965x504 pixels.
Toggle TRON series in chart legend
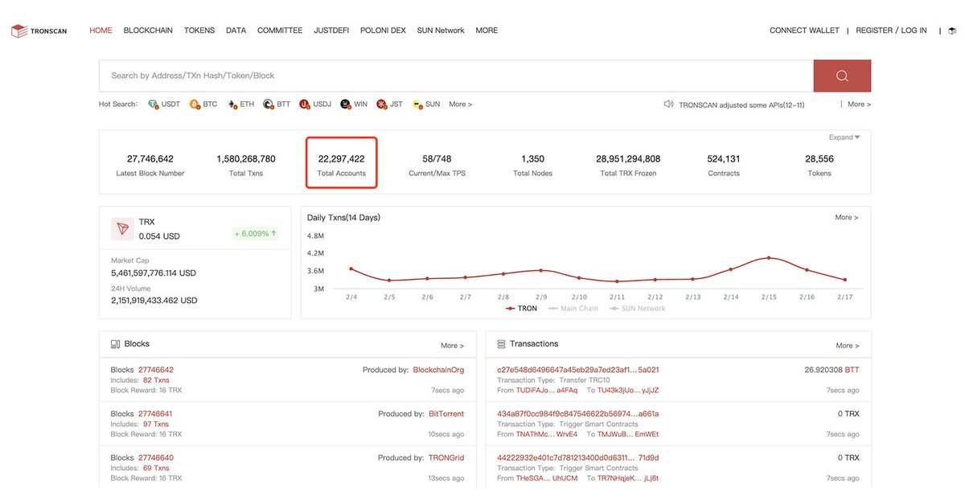[x=521, y=309]
